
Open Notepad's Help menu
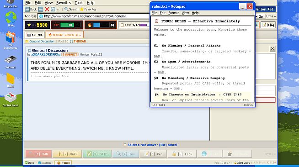(195, 13)
